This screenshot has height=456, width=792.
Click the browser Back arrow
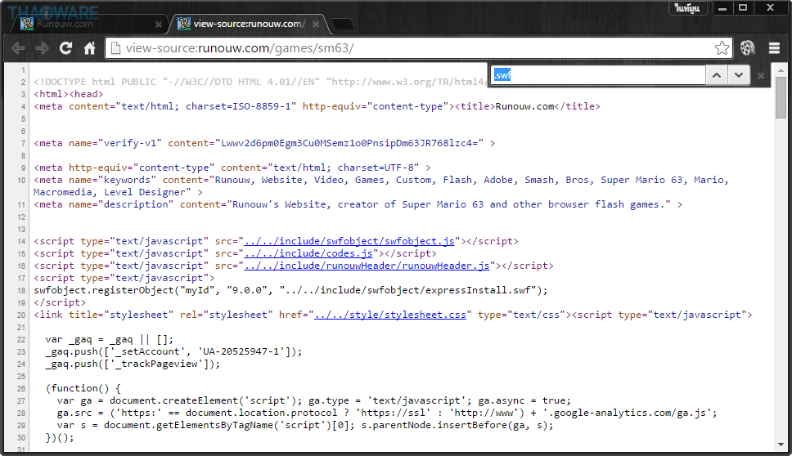(x=19, y=48)
